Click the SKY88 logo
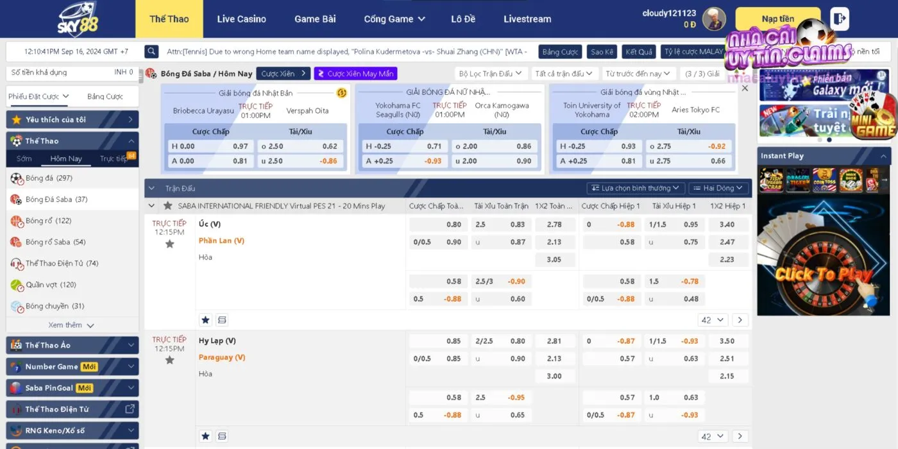Viewport: 898px width, 449px height. tap(78, 19)
